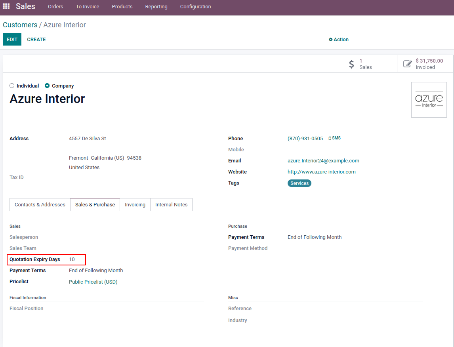Screen dimensions: 454x347
Task: Open the Action gear menu
Action: pos(338,39)
